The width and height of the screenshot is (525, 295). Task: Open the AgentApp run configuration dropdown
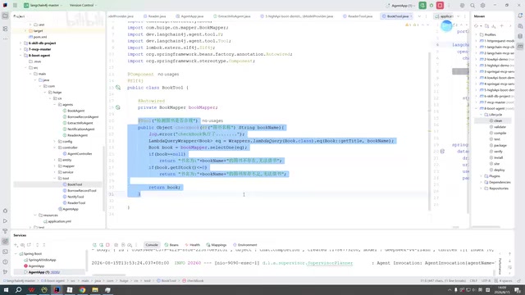click(x=400, y=6)
